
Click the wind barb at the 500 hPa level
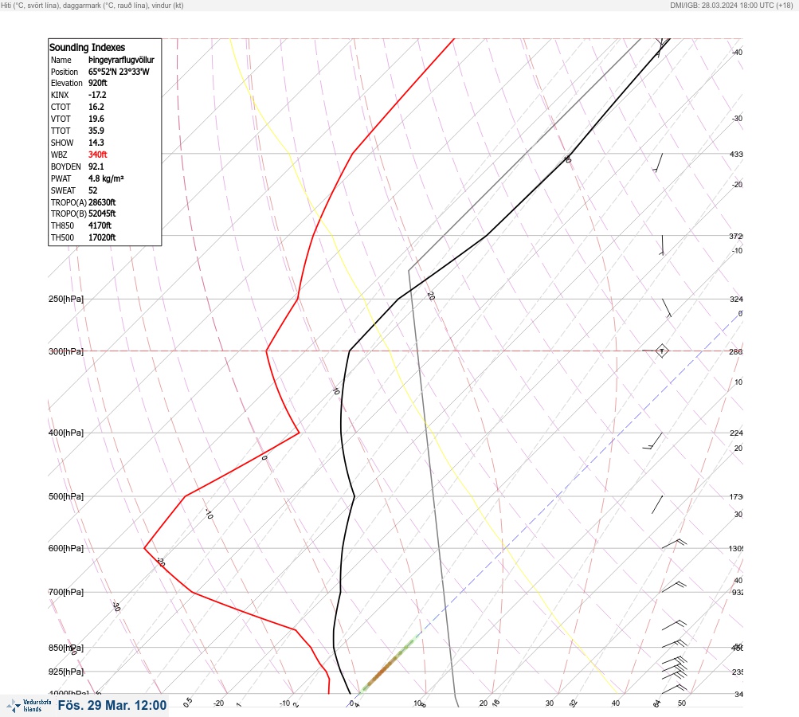click(657, 504)
